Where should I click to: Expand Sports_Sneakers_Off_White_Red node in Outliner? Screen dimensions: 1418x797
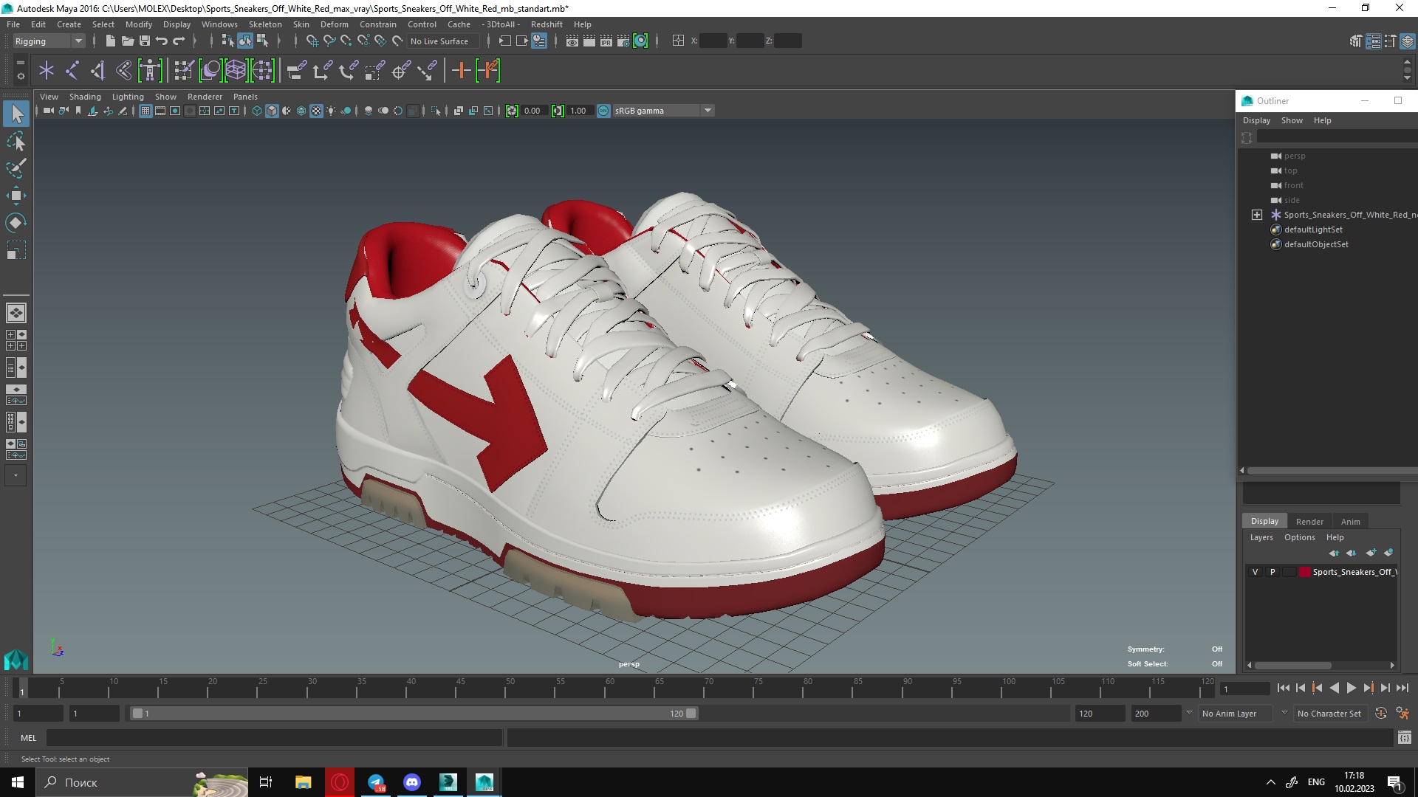click(1257, 215)
